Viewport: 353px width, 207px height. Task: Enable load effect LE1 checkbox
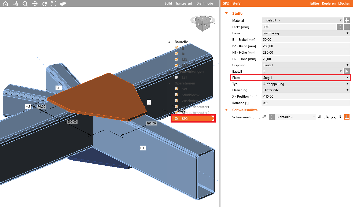(176, 77)
